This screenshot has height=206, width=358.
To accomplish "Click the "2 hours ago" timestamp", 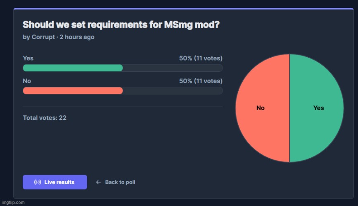I will [77, 37].
